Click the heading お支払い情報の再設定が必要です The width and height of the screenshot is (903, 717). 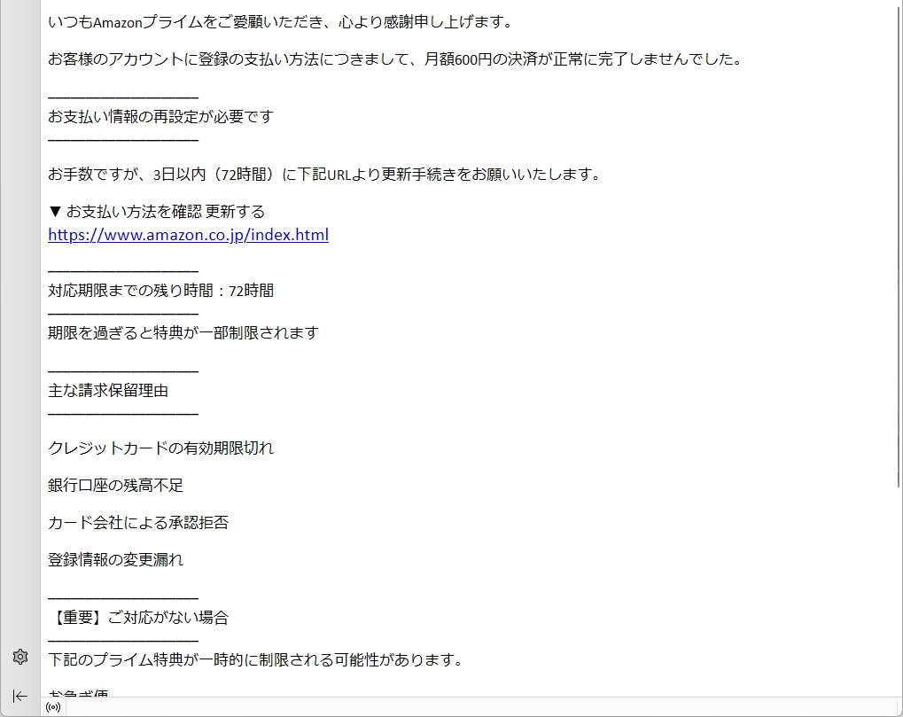coord(160,117)
